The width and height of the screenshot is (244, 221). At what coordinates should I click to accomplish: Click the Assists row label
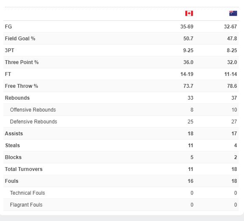click(x=14, y=134)
